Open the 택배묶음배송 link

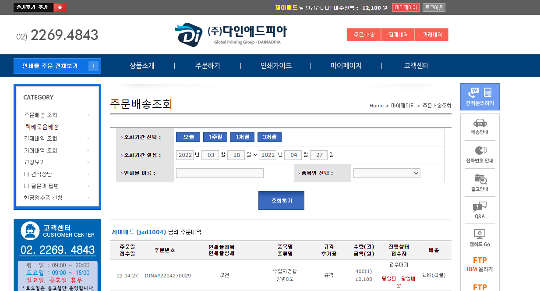42,127
